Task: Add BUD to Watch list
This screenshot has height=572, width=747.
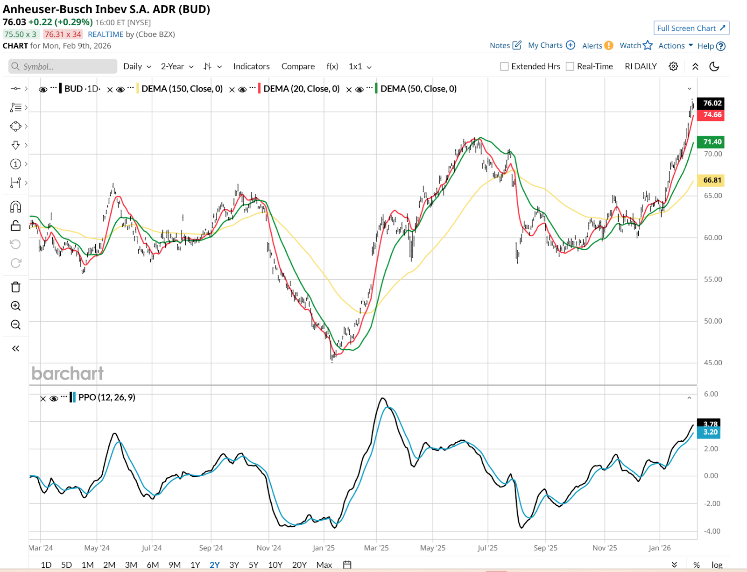Action: pyautogui.click(x=636, y=45)
